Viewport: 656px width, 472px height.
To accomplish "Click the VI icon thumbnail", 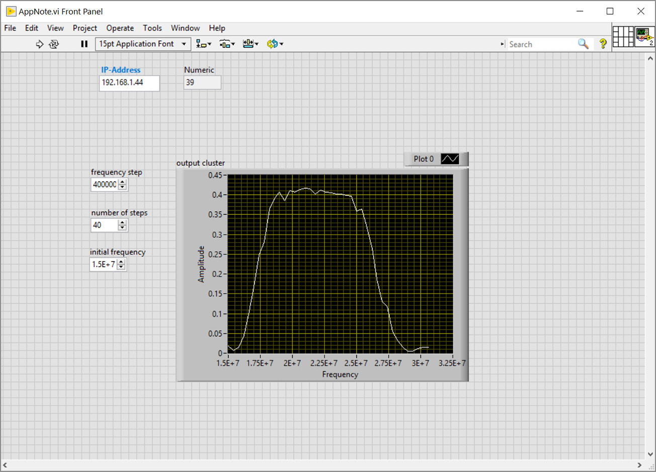I will (644, 37).
